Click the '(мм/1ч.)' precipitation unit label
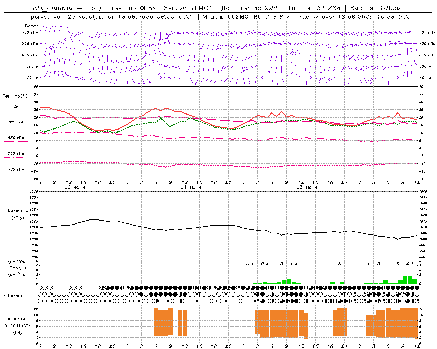437x349 pixels. pyautogui.click(x=18, y=274)
